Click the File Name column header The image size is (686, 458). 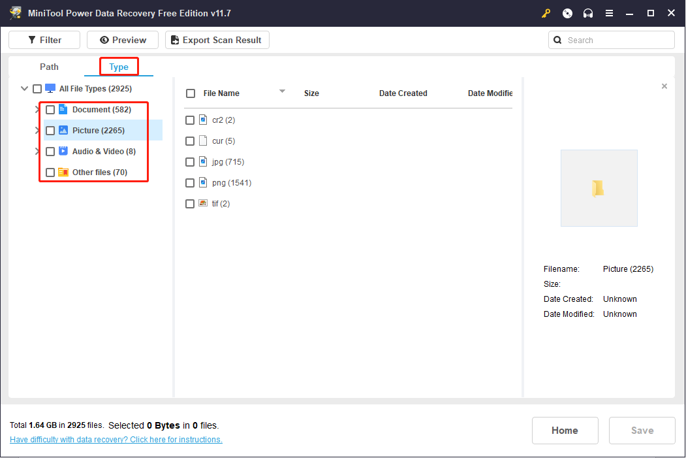[221, 93]
